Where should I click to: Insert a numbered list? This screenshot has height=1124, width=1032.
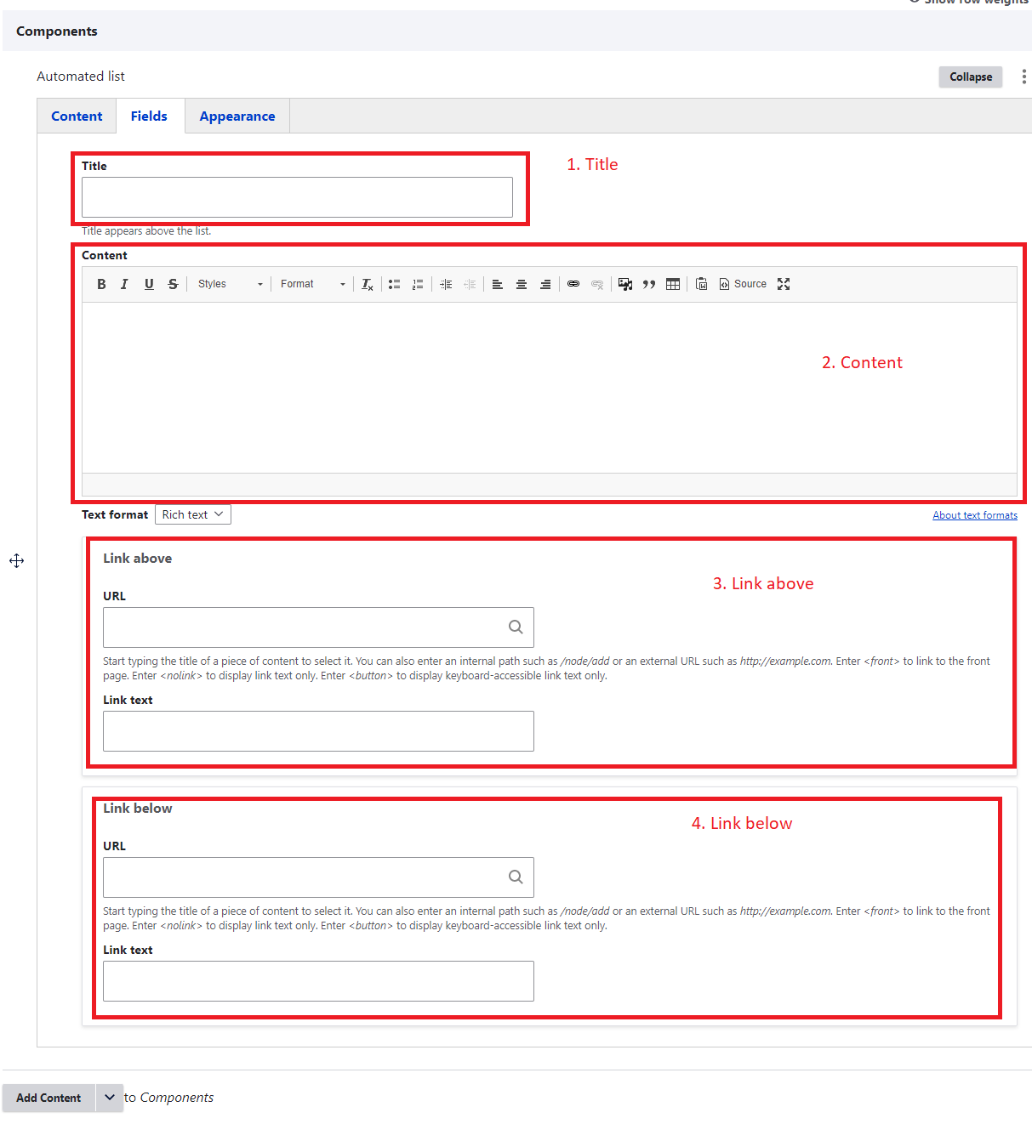tap(418, 284)
